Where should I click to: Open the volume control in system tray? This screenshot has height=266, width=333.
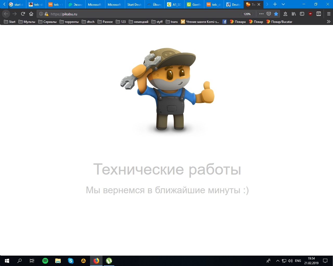290,261
